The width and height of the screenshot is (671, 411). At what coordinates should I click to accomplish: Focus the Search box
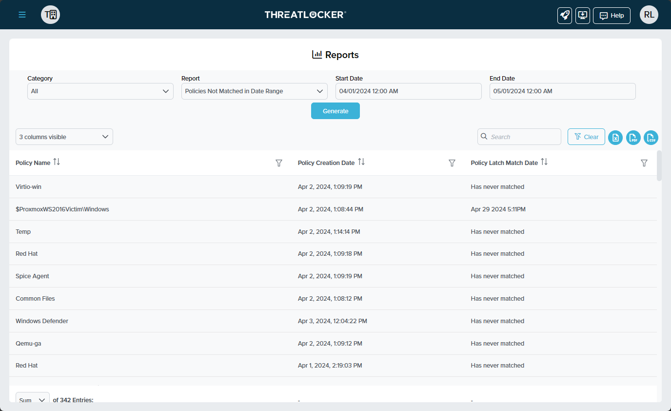[519, 137]
